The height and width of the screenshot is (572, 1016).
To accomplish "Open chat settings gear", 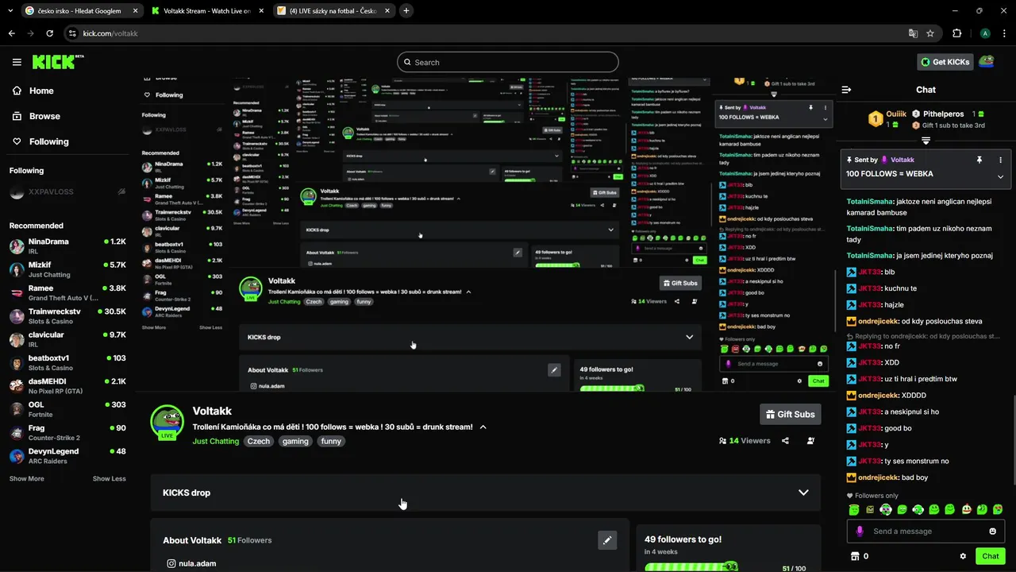I will tap(963, 556).
